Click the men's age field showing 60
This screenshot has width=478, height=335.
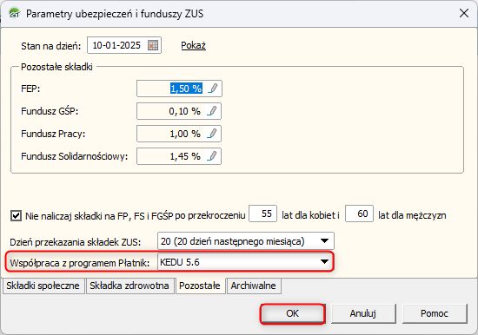point(359,213)
